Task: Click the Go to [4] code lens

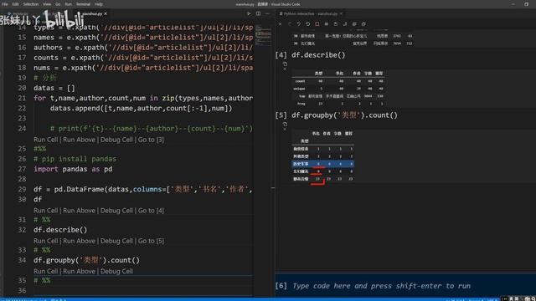Action: pyautogui.click(x=151, y=211)
